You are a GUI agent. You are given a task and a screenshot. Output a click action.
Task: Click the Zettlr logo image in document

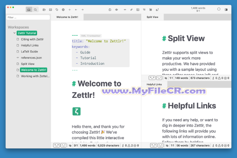[x=76, y=112]
